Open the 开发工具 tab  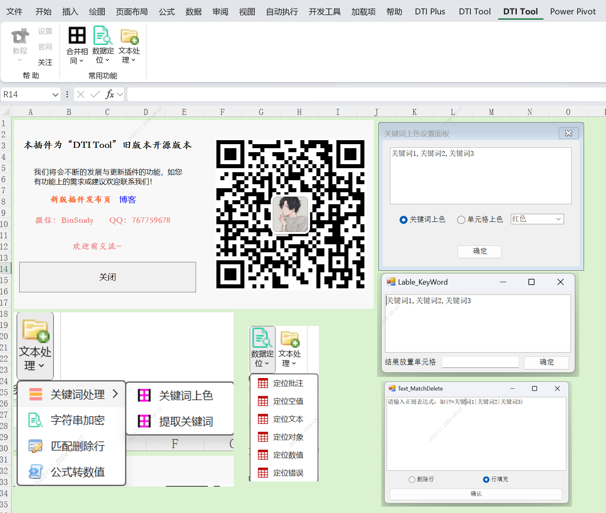coord(325,12)
